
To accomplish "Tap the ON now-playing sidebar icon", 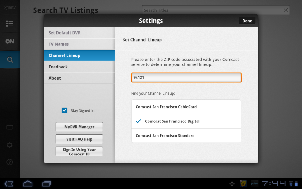I will click(10, 41).
